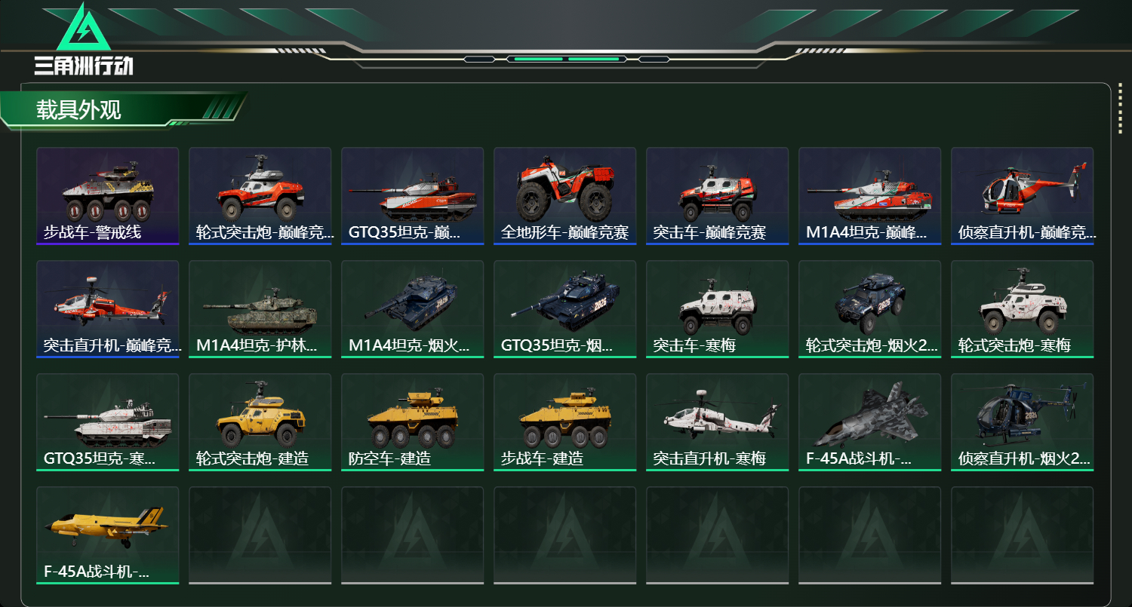Viewport: 1132px width, 607px height.
Task: Open the white 突击车-寒梅 skin card
Action: click(x=718, y=309)
